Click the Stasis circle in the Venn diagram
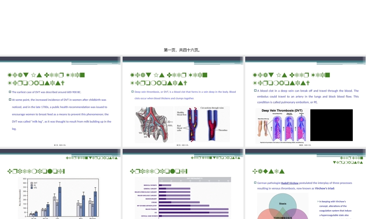The width and height of the screenshot is (366, 219). point(282,202)
